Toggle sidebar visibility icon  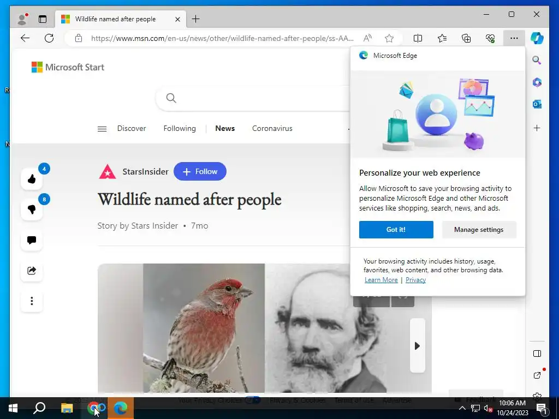537,354
